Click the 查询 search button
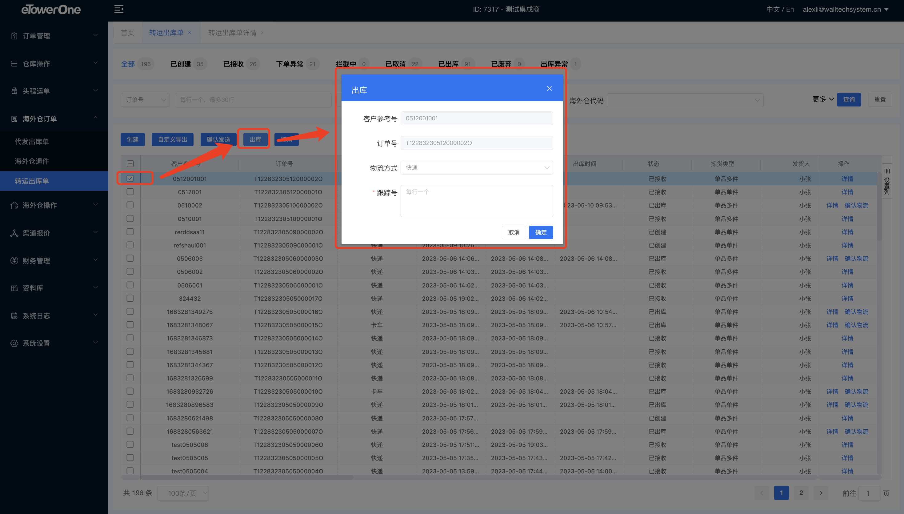Screen dimensions: 904x514 tap(849, 99)
